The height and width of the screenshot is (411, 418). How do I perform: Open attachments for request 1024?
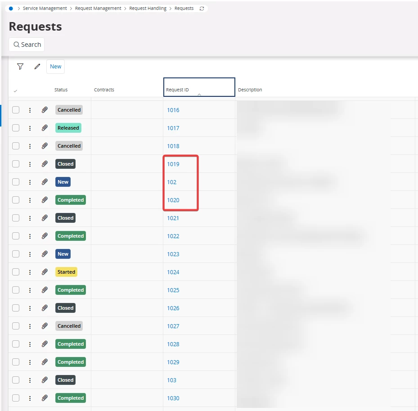(45, 272)
